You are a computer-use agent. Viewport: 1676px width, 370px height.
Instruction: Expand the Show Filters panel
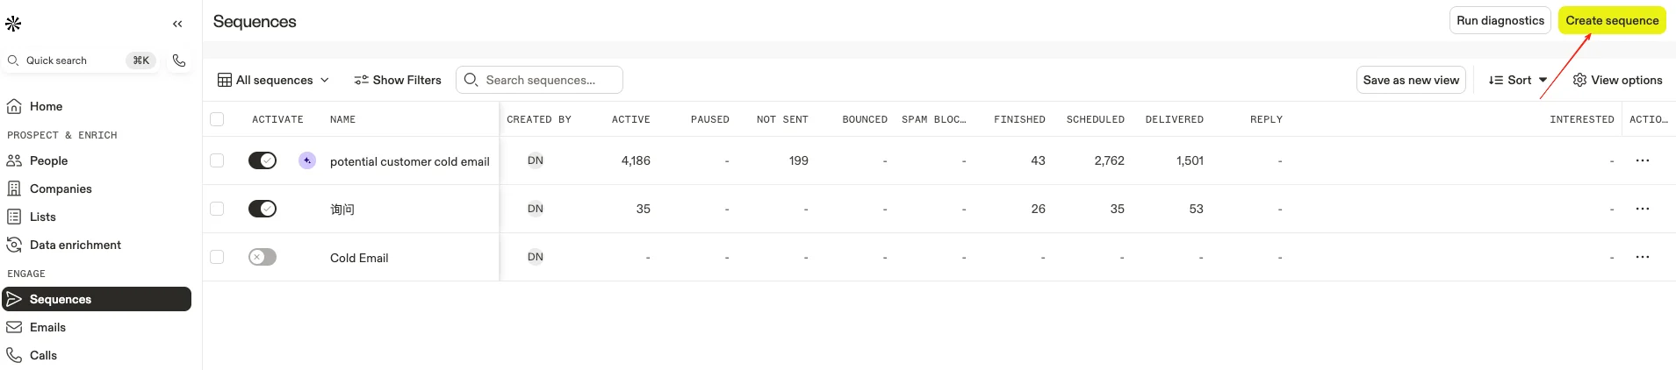(x=398, y=80)
